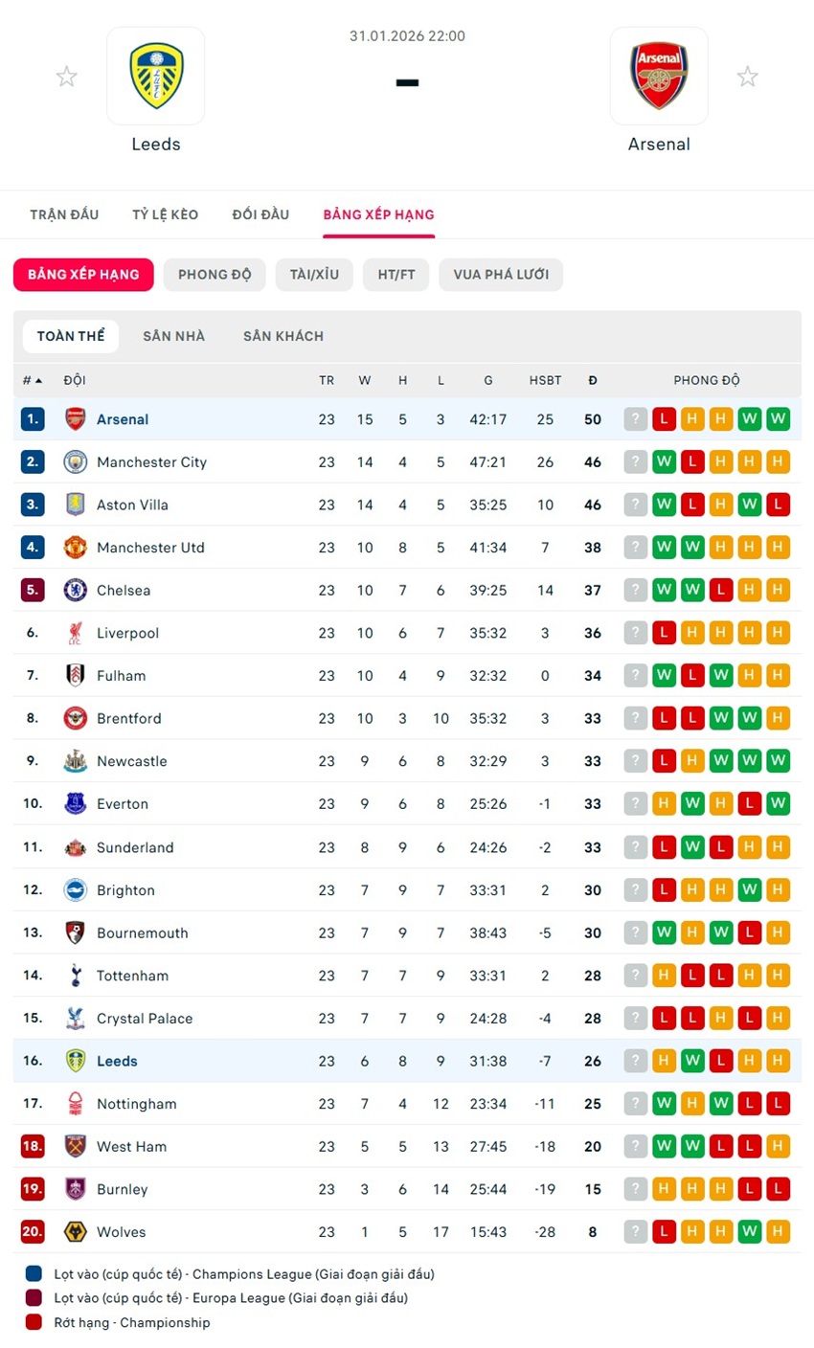Favorite Arsenal with the star icon

[x=747, y=77]
